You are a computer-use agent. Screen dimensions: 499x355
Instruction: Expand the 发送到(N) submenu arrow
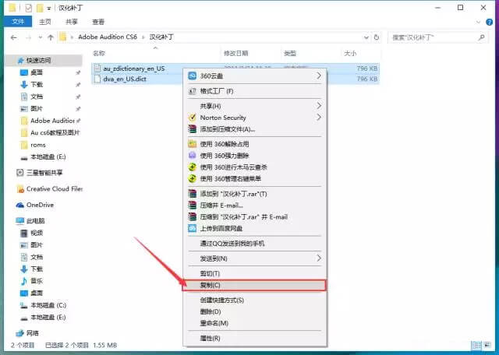(319, 258)
